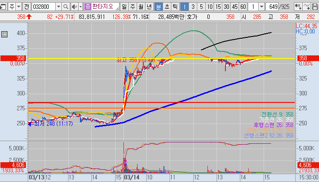Image resolution: width=319 pixels, height=182 pixels.
Task: Switch to second chart 초
Action: 167,7
